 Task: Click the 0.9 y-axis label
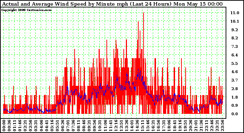point(235,106)
